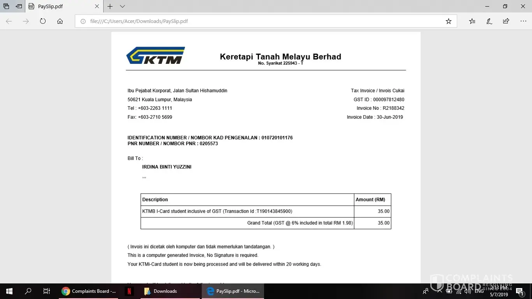532x299 pixels.
Task: Open the clock and calendar flyout
Action: 499,291
